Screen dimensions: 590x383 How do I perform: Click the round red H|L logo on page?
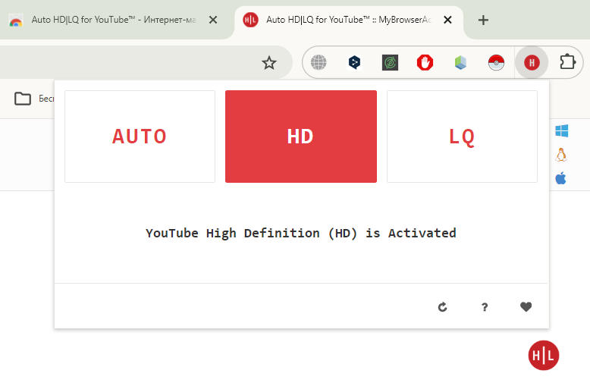click(x=543, y=355)
